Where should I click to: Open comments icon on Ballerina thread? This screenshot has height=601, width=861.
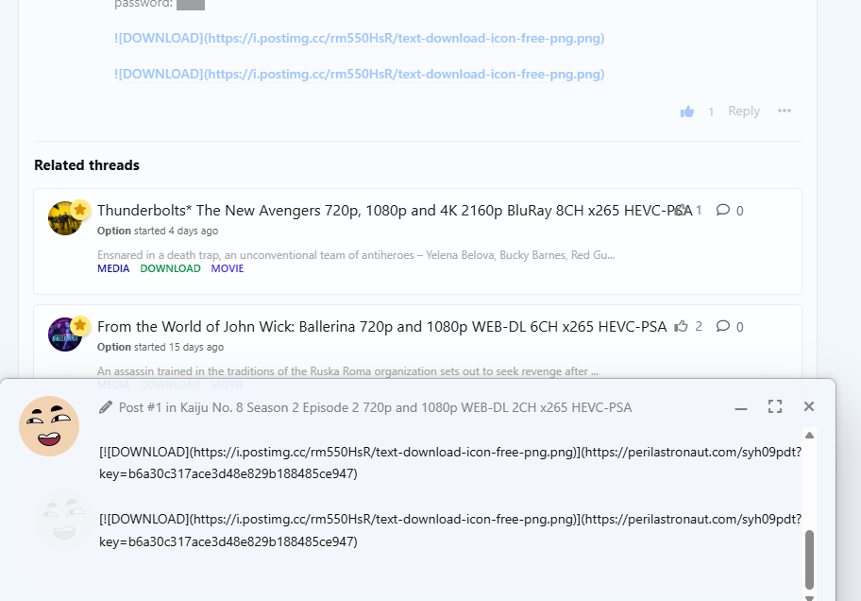pos(722,326)
